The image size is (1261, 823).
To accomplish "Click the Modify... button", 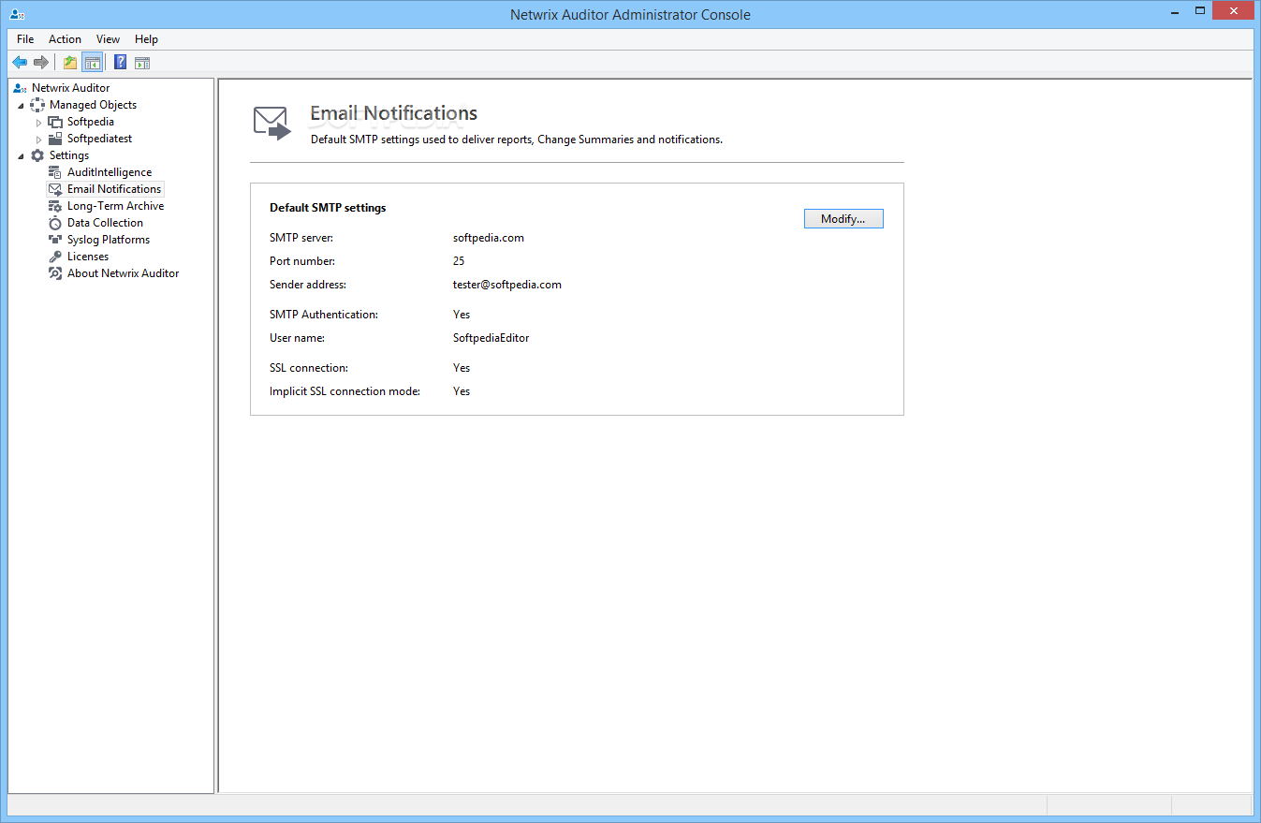I will (x=843, y=219).
